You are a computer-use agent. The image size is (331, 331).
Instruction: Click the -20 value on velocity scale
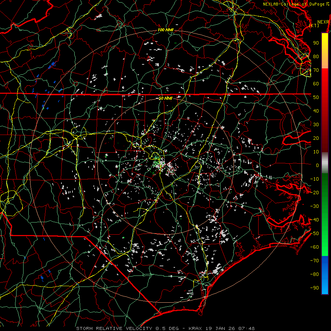(x=314, y=193)
